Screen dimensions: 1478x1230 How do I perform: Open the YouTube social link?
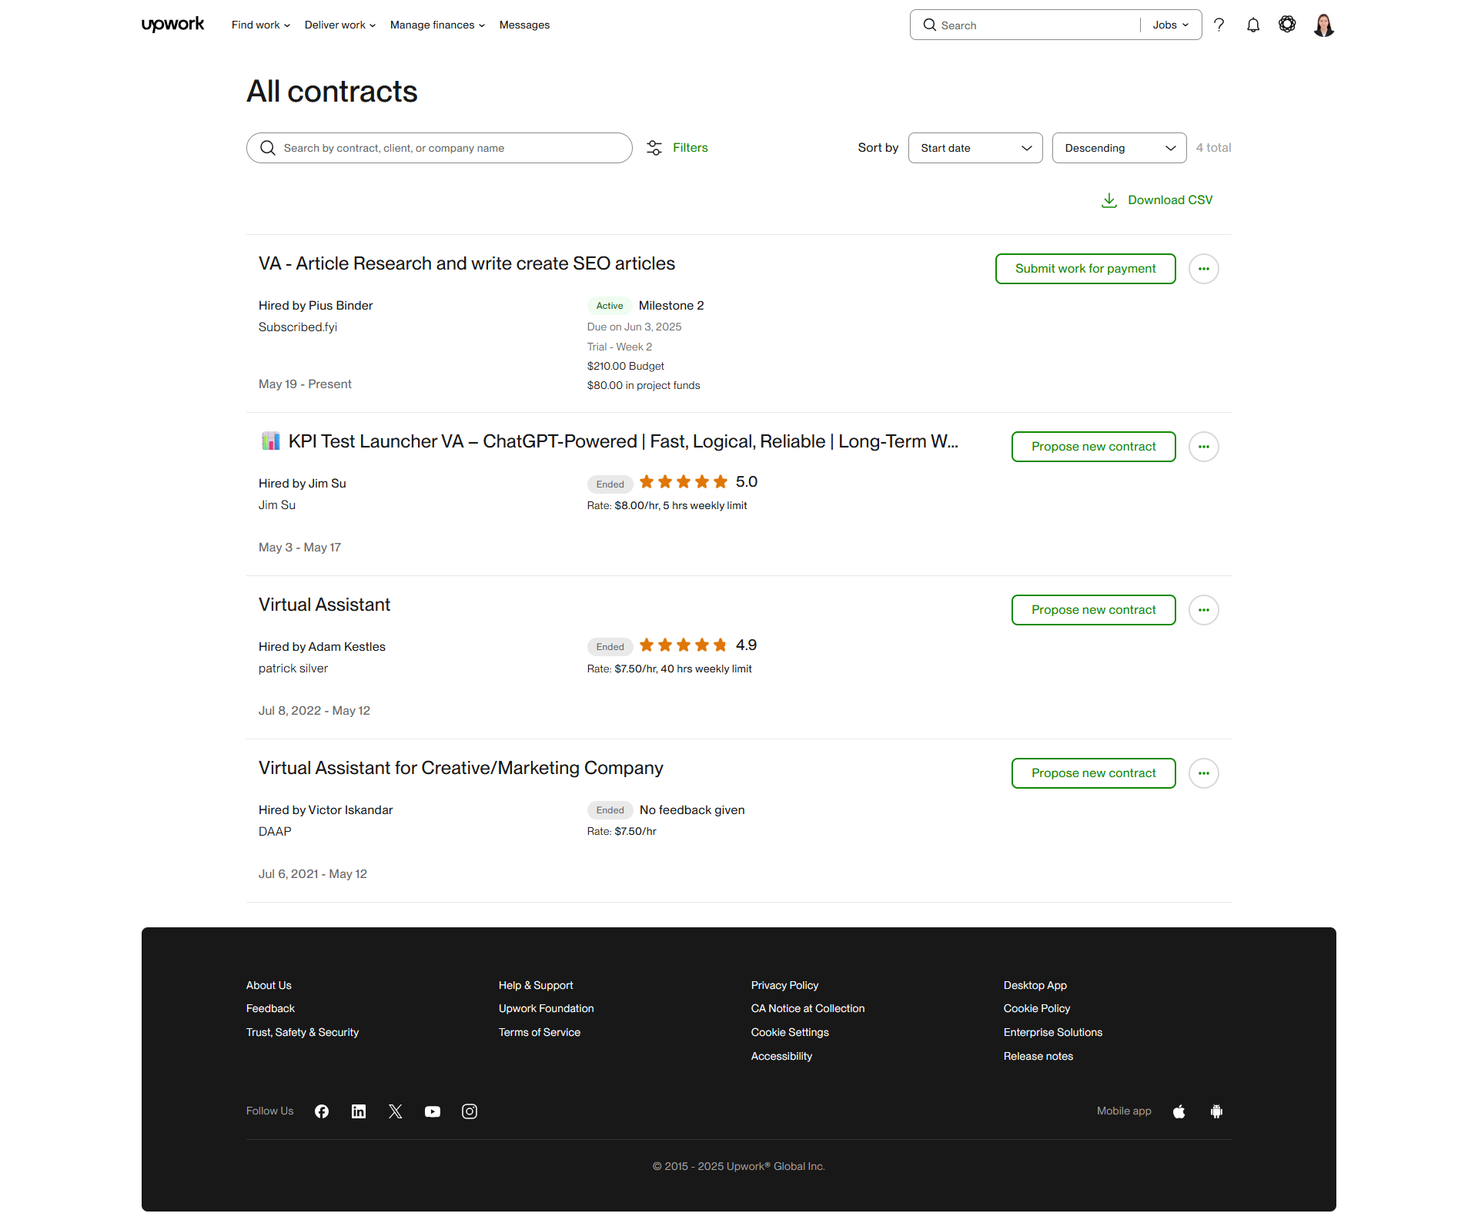433,1111
